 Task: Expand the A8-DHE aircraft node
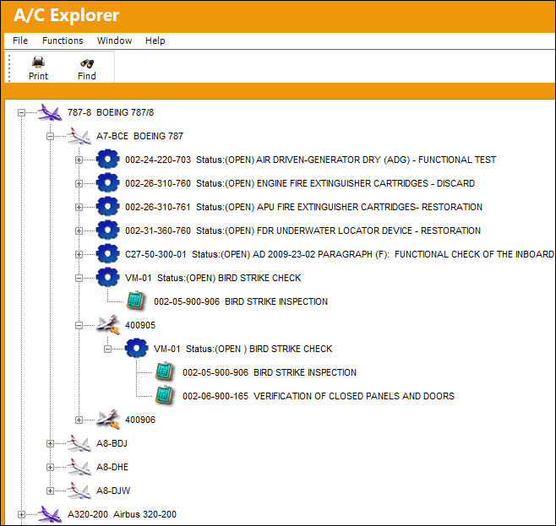coord(50,467)
